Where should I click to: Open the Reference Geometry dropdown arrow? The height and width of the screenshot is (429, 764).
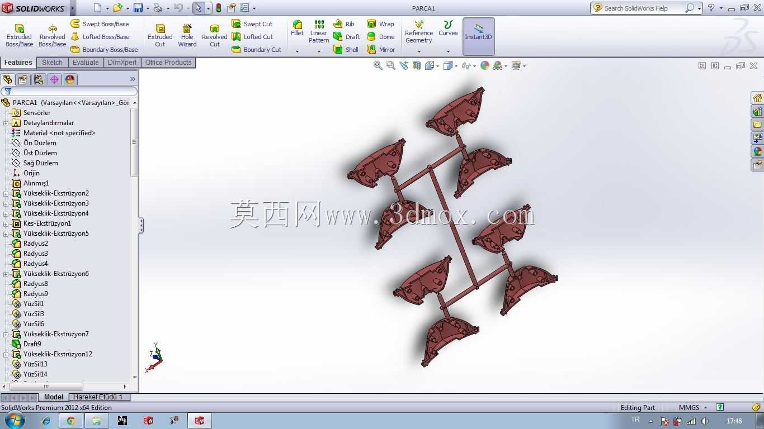(419, 51)
